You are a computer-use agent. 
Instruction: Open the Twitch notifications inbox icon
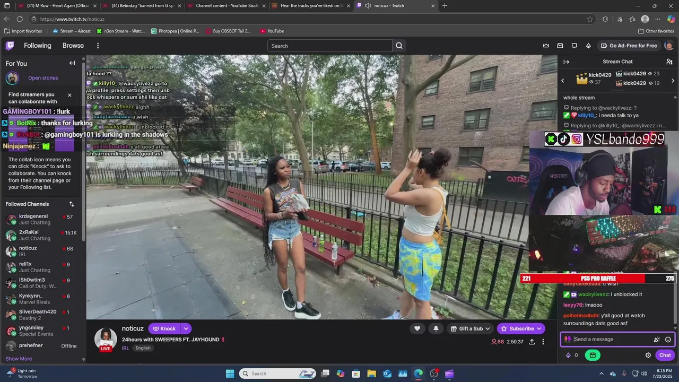(560, 46)
